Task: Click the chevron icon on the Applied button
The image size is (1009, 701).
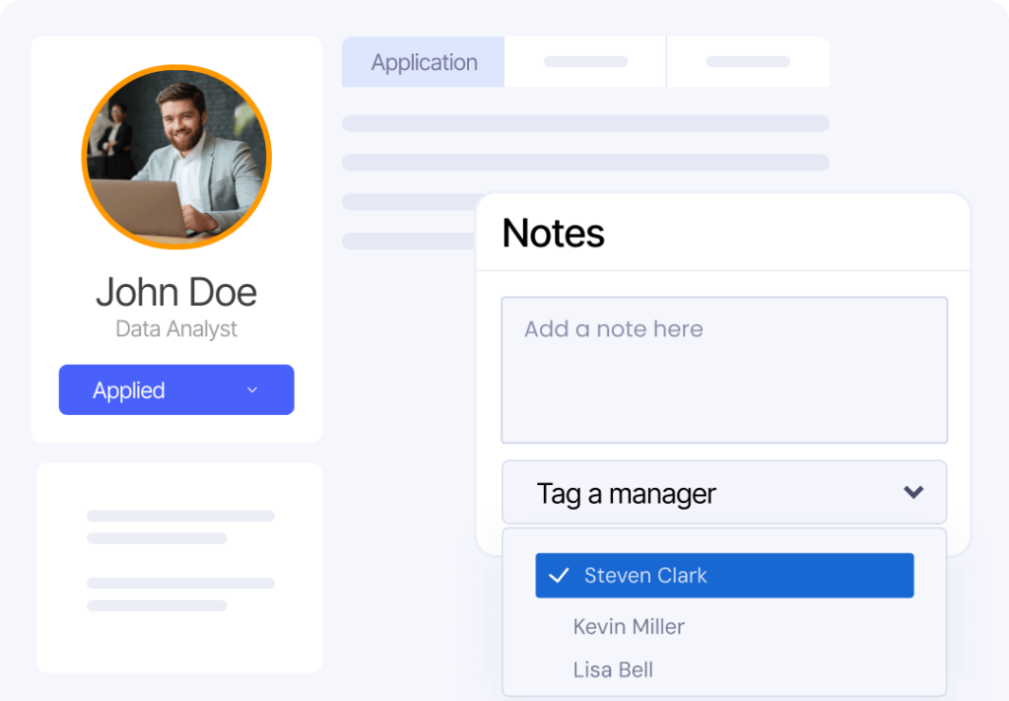Action: [251, 390]
